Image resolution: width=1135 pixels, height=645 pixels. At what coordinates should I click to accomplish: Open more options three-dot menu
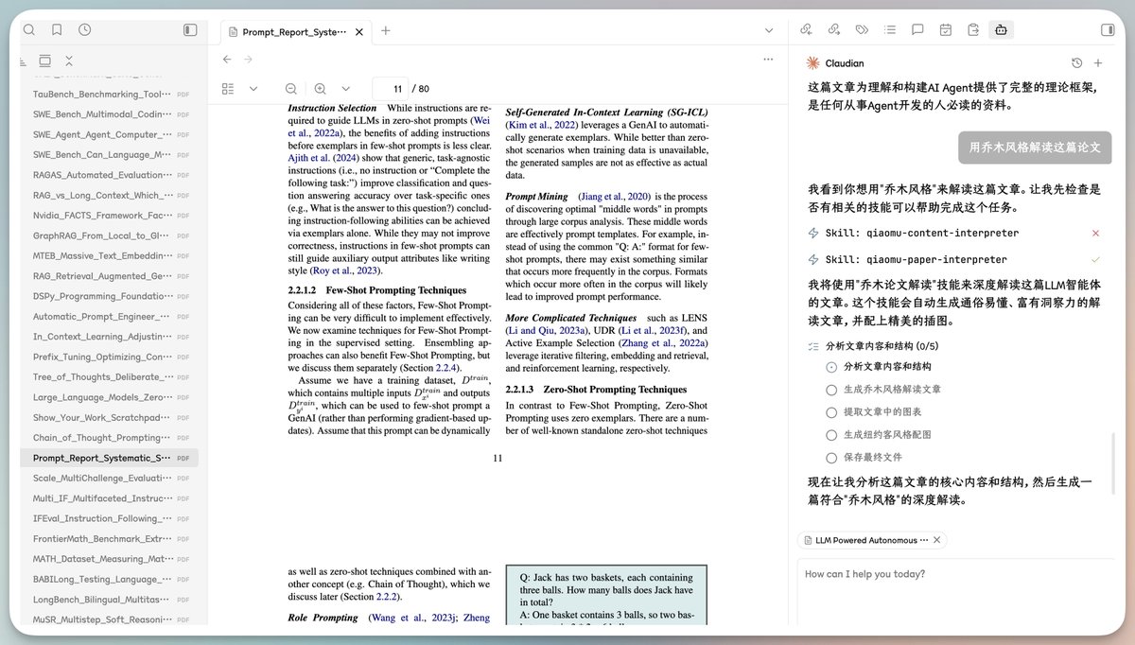(x=768, y=60)
